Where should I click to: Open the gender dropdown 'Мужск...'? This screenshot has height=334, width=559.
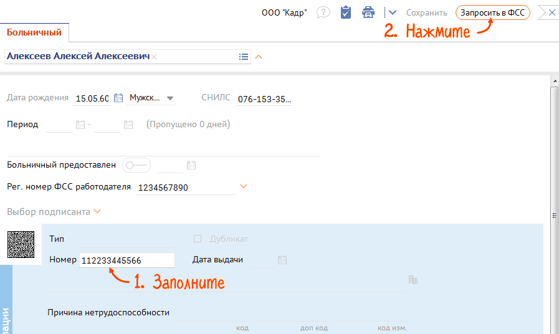tap(151, 98)
